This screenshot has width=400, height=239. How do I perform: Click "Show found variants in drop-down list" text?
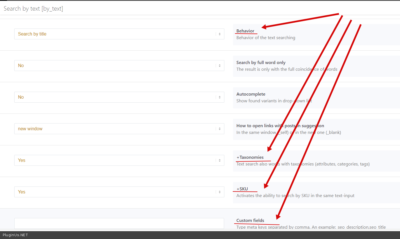[x=274, y=101]
